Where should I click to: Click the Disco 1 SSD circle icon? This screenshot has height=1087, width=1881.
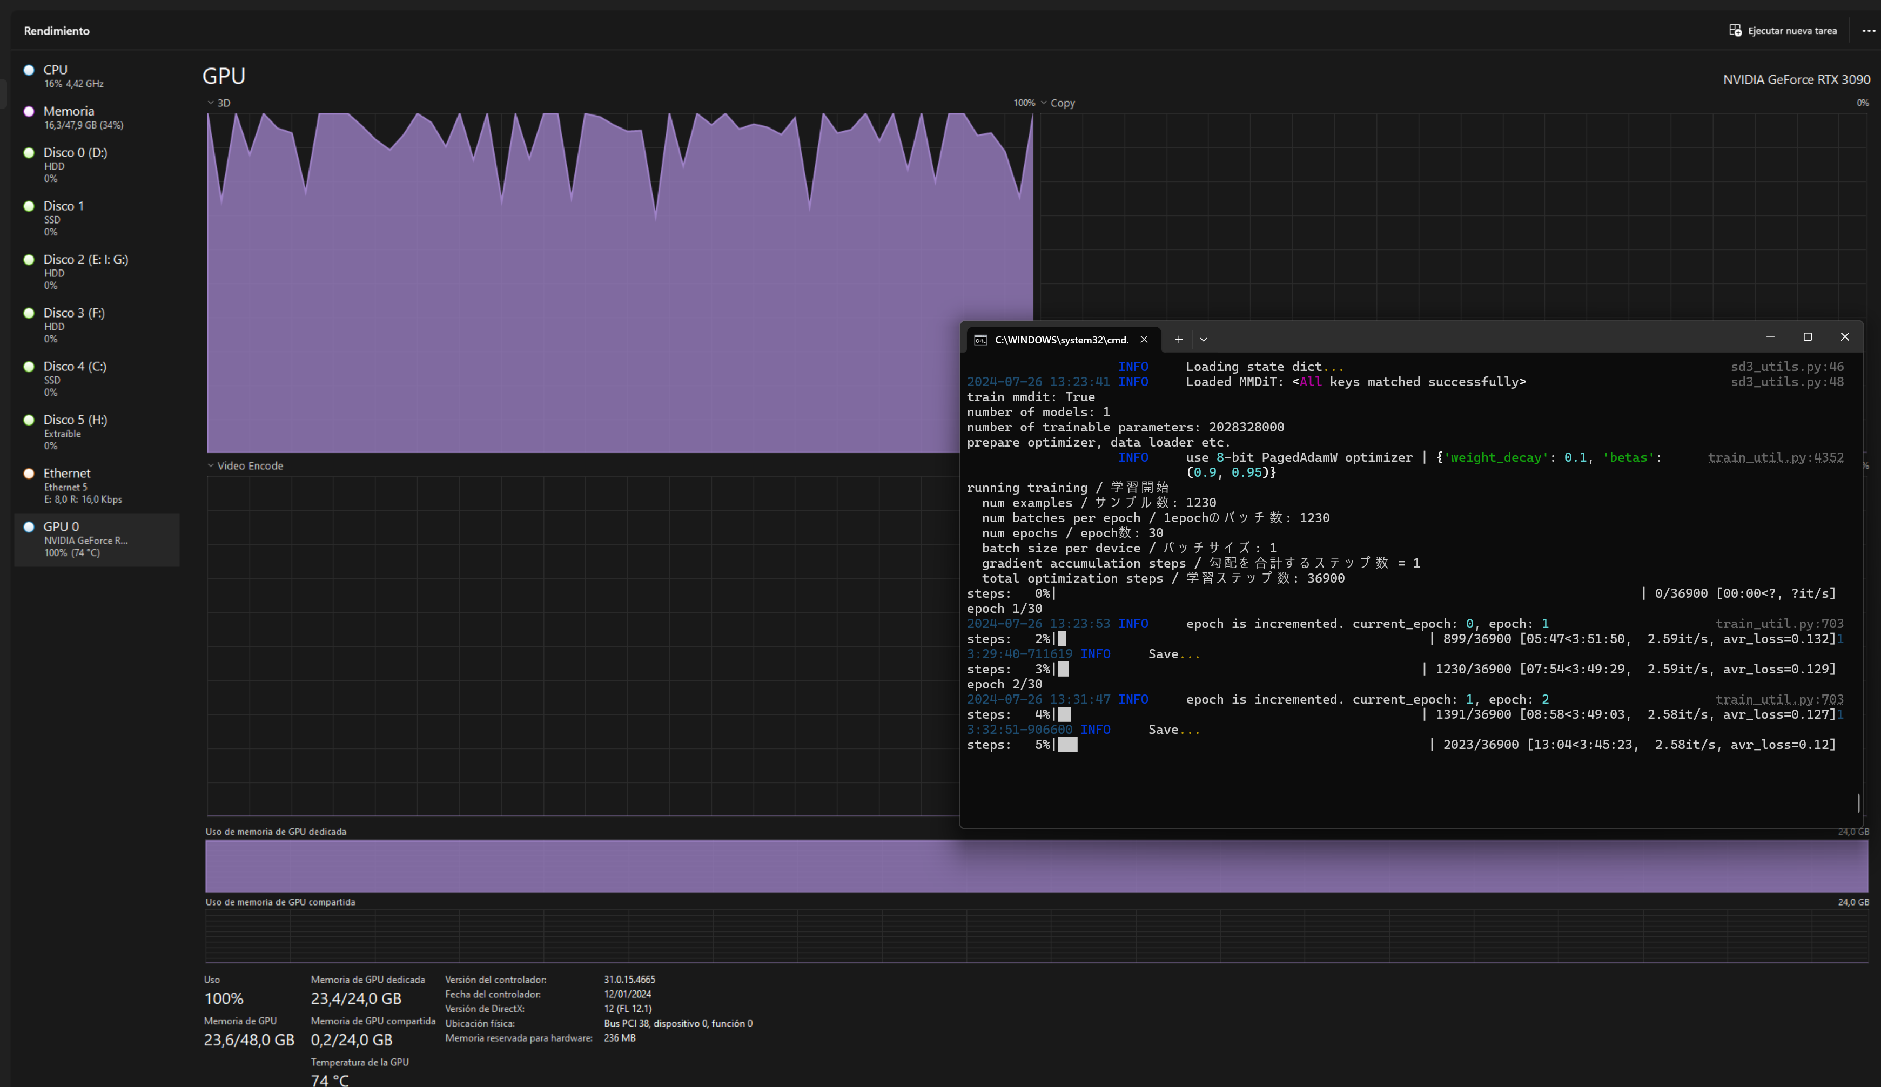click(x=29, y=206)
